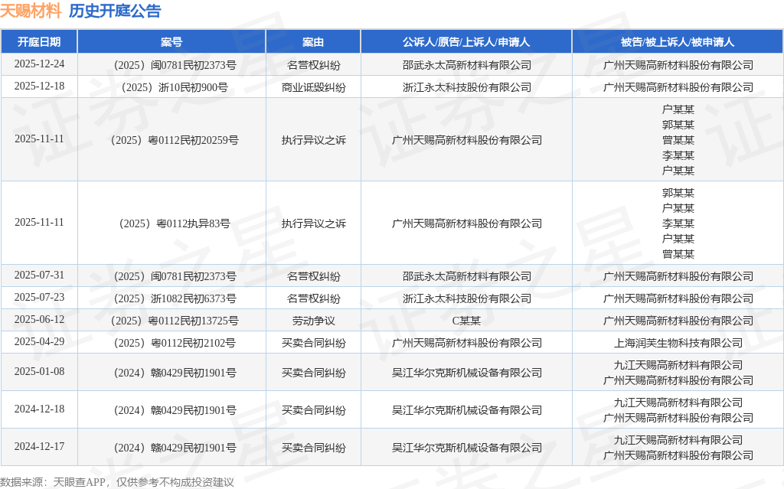Click the date 2024-12-17
Screen dimensions: 784x489
[39, 446]
